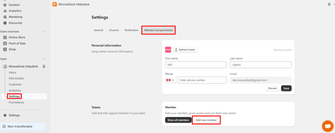
Task: Click the Save button
Action: click(x=286, y=88)
